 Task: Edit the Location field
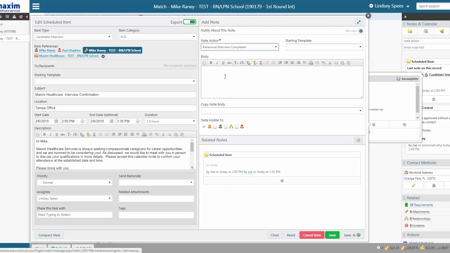coord(115,108)
